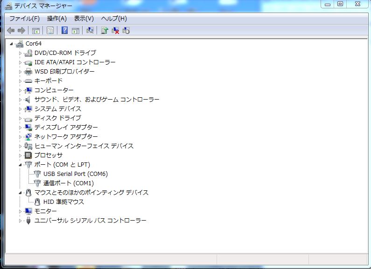
Task: Maximize the デバイス マネージャー window
Action: tap(340, 4)
